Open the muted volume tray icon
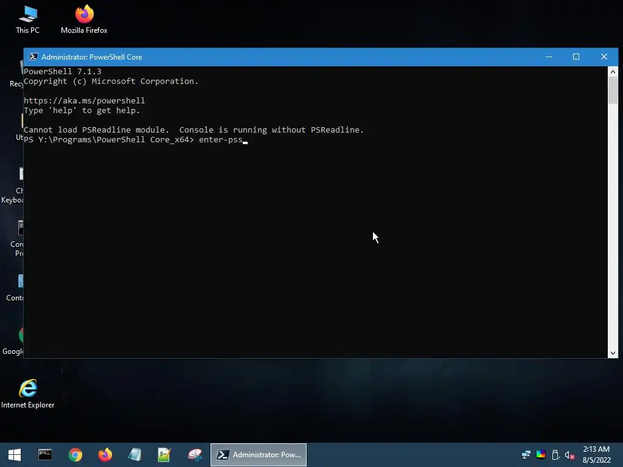The height and width of the screenshot is (467, 623). pos(569,455)
